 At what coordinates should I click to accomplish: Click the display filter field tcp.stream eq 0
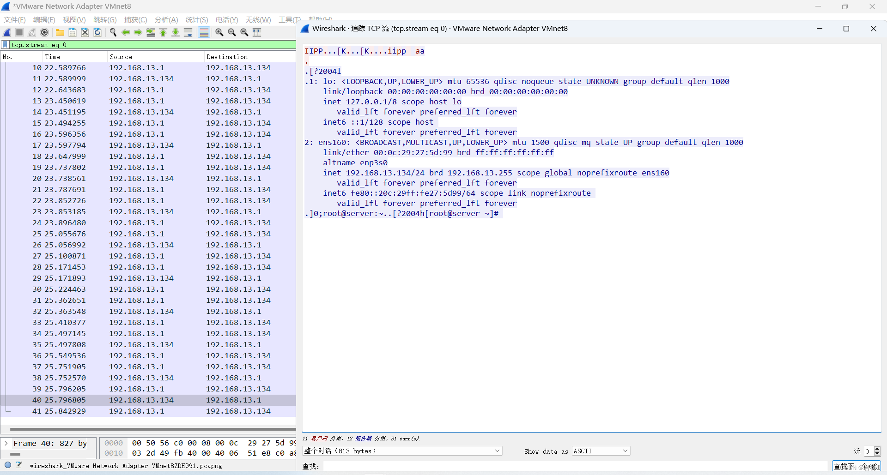(152, 45)
